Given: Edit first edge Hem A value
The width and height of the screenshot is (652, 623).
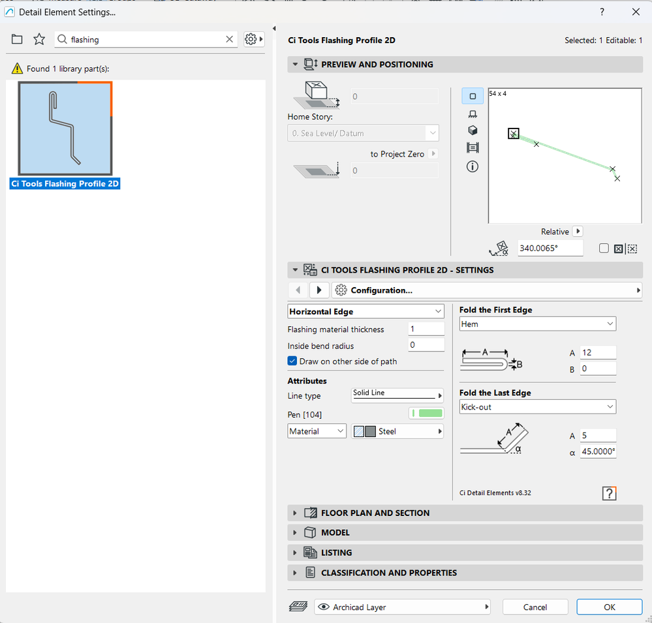Looking at the screenshot, I should (x=598, y=352).
